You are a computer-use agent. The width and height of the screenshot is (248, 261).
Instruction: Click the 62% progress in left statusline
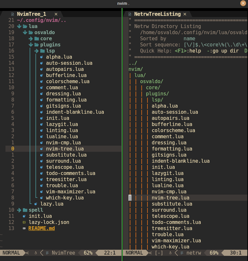point(88,253)
